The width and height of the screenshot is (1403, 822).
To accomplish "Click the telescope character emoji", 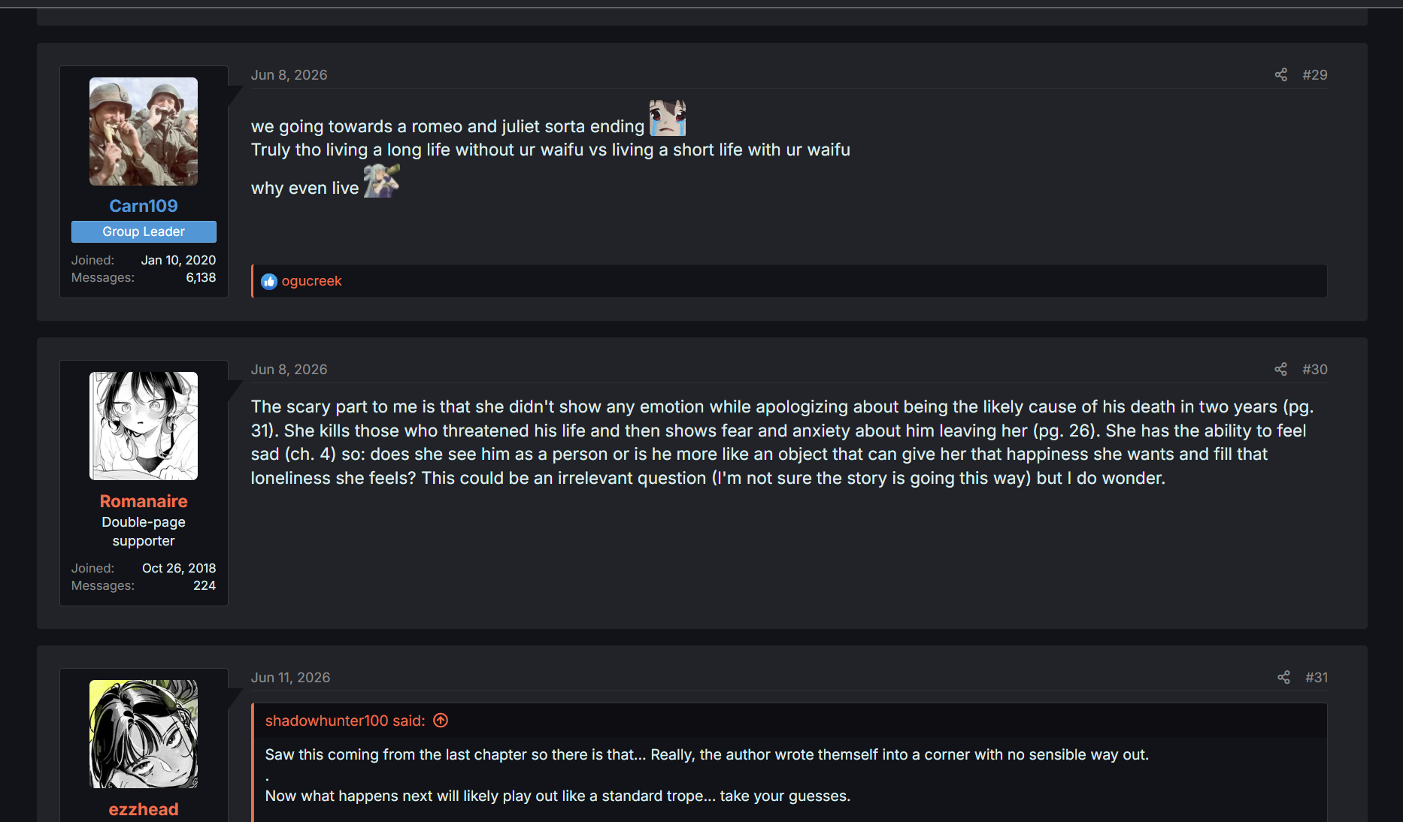I will point(381,181).
